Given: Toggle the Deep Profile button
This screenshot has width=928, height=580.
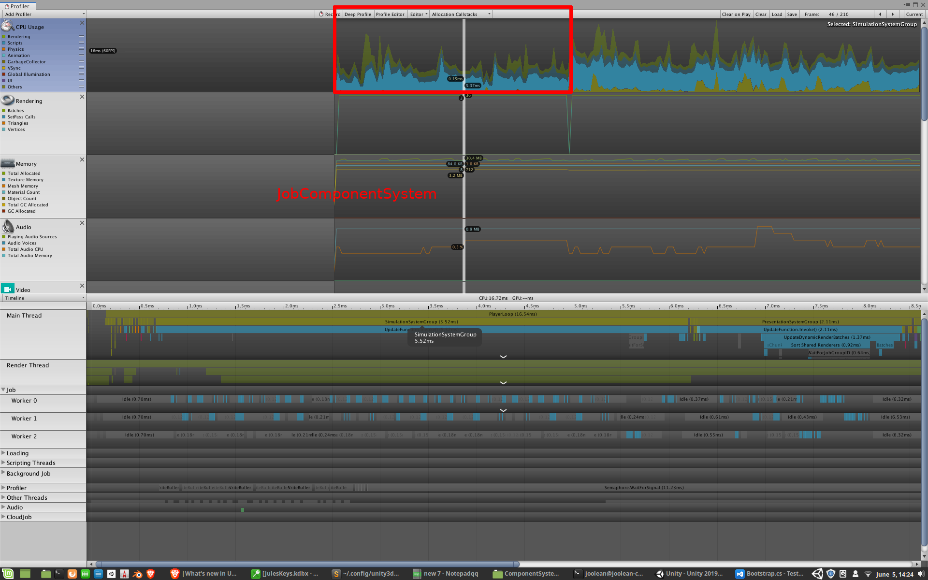Looking at the screenshot, I should pyautogui.click(x=358, y=14).
